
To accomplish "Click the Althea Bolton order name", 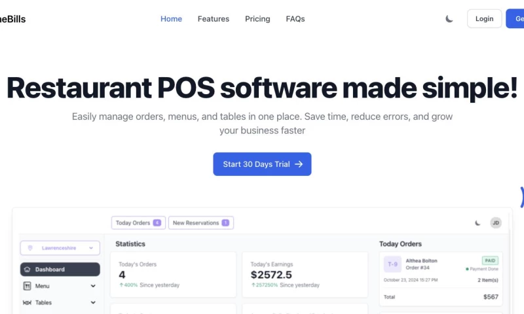I will click(x=421, y=260).
